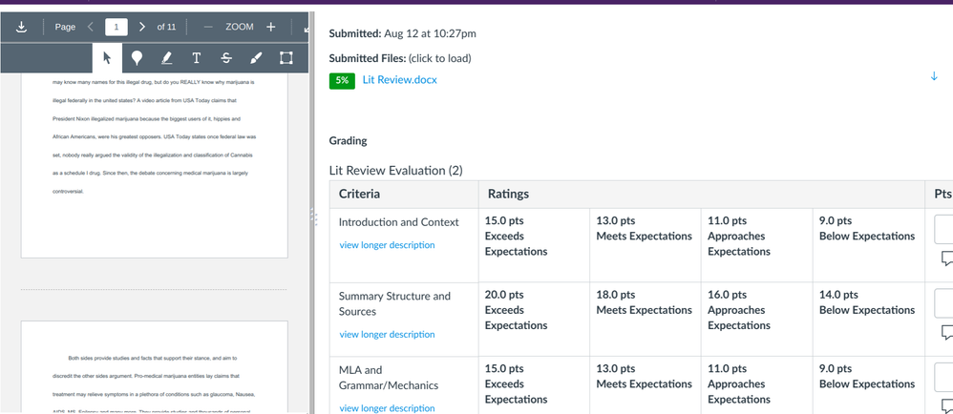Select the pointer cursor tool
The height and width of the screenshot is (414, 953).
click(108, 57)
